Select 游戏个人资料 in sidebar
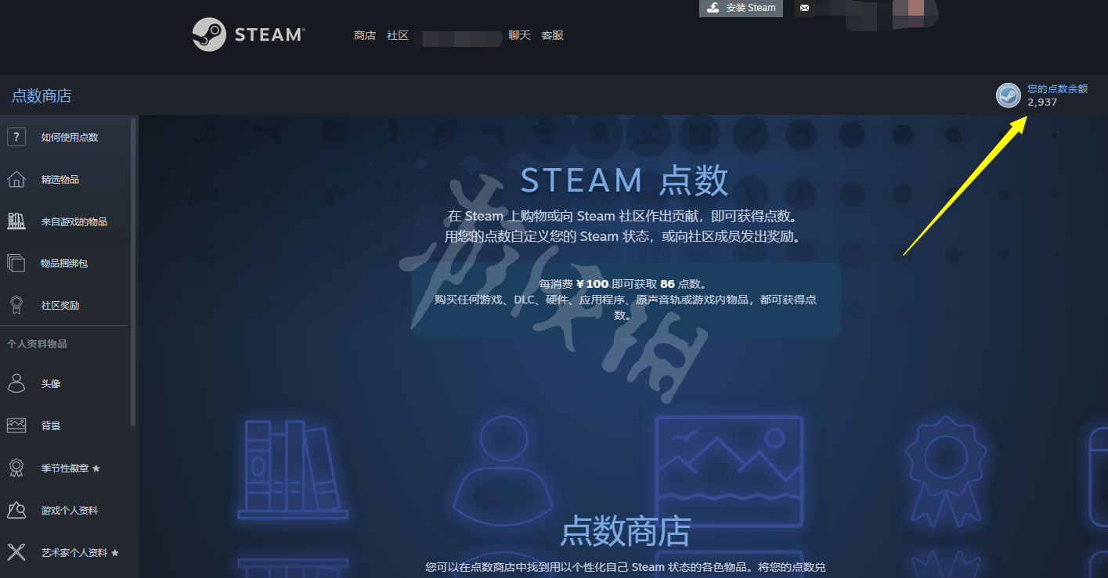Image resolution: width=1108 pixels, height=578 pixels. (70, 510)
